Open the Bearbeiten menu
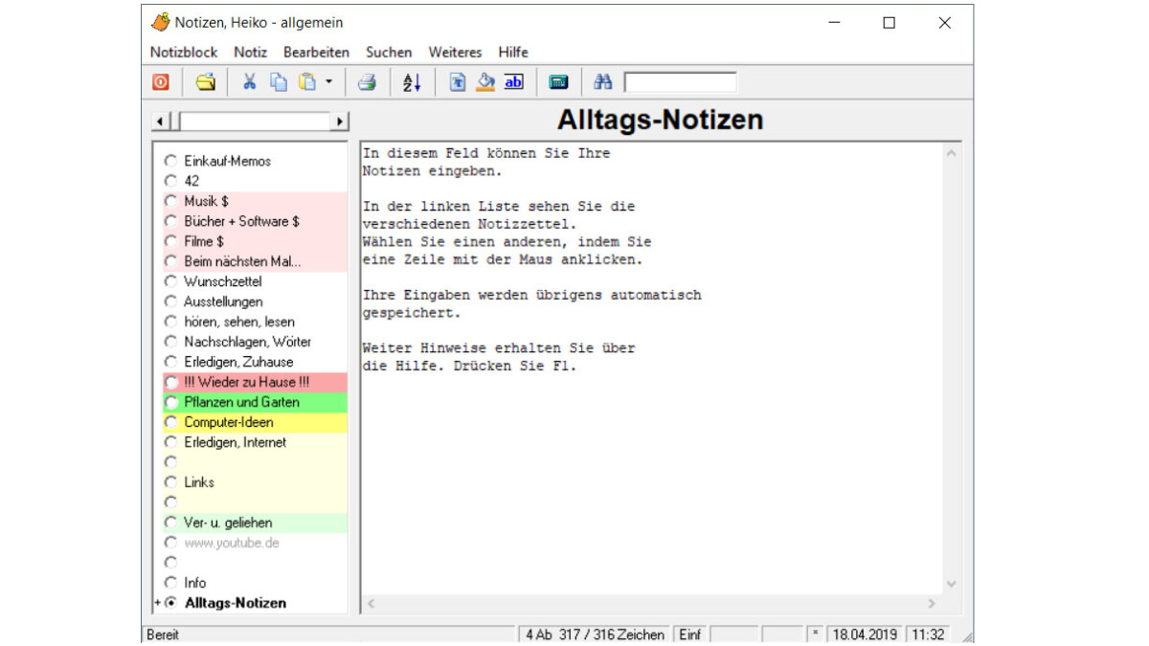1149x646 pixels. 316,53
